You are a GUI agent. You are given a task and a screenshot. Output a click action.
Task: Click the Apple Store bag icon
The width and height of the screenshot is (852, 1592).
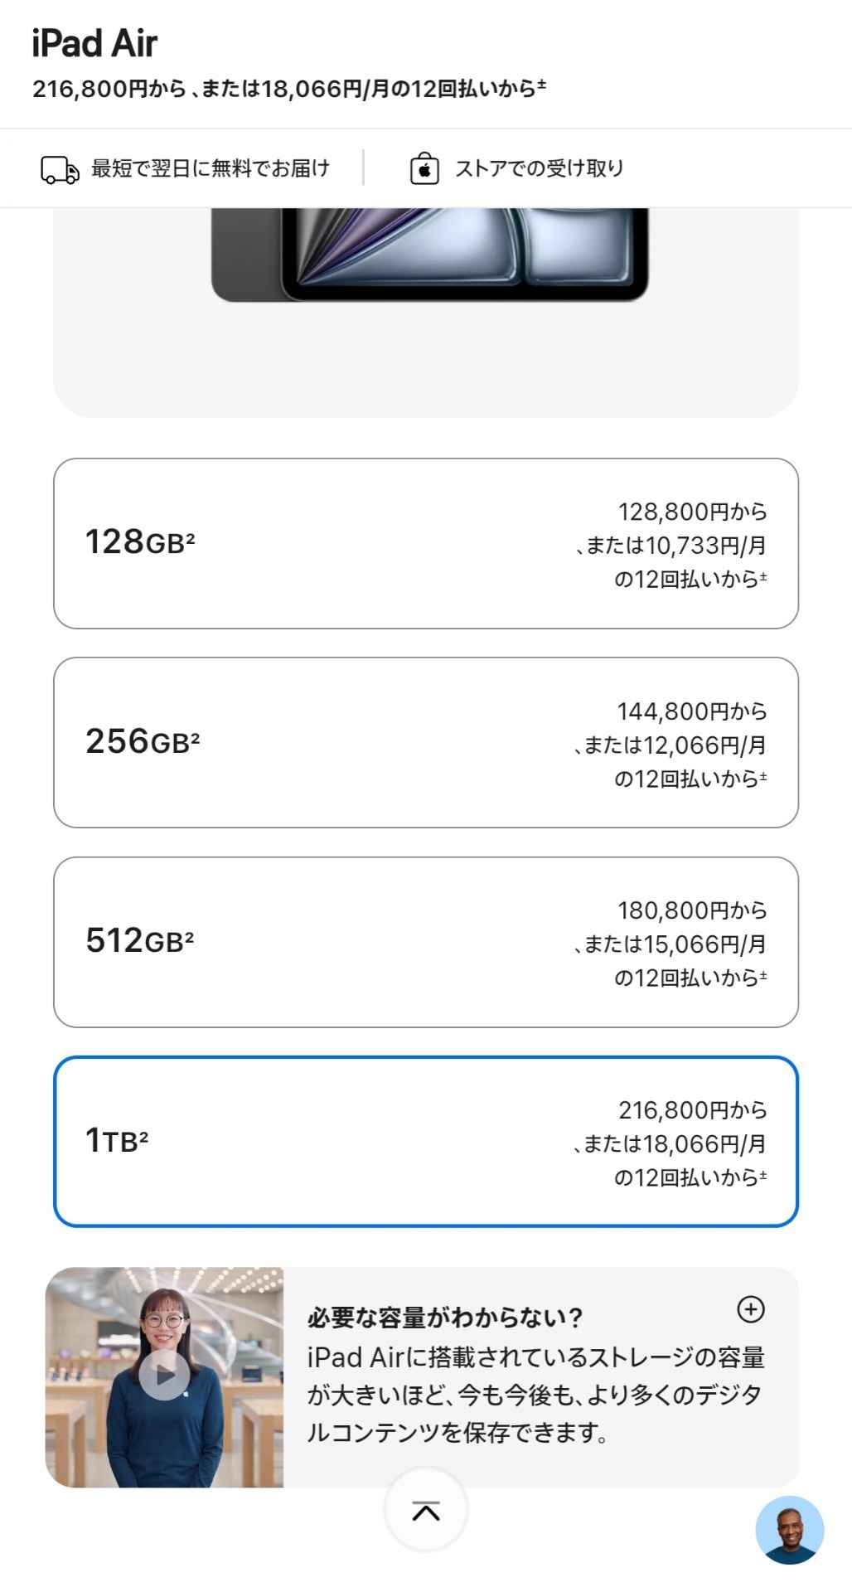coord(424,168)
